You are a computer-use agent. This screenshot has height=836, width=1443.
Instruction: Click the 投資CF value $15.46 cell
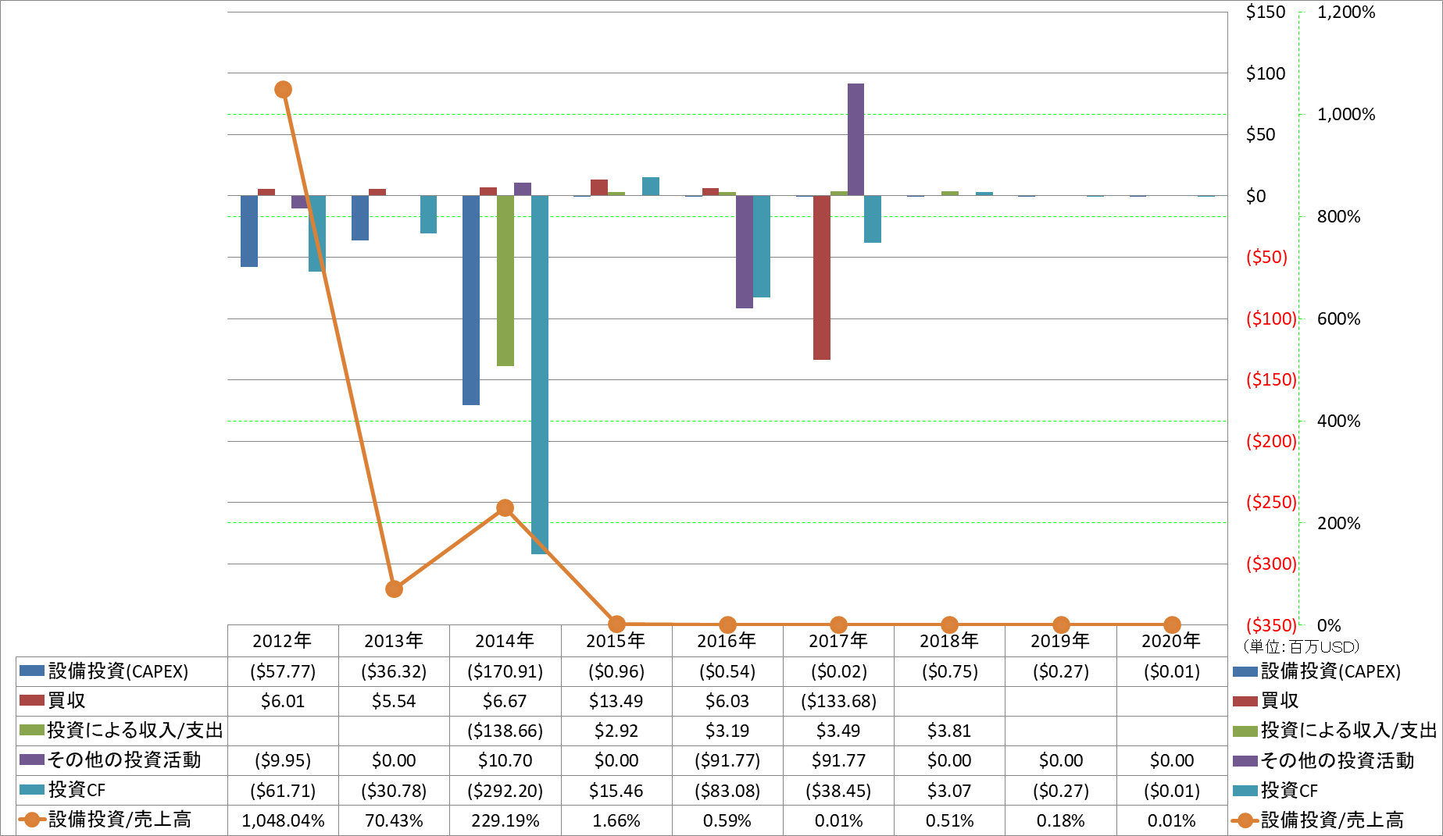pyautogui.click(x=616, y=791)
